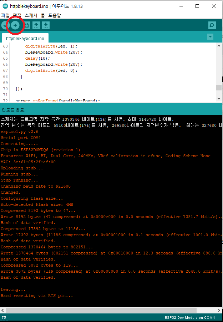The width and height of the screenshot is (223, 322).
Task: Open the Serial Monitor magnifier icon
Action: click(212, 25)
